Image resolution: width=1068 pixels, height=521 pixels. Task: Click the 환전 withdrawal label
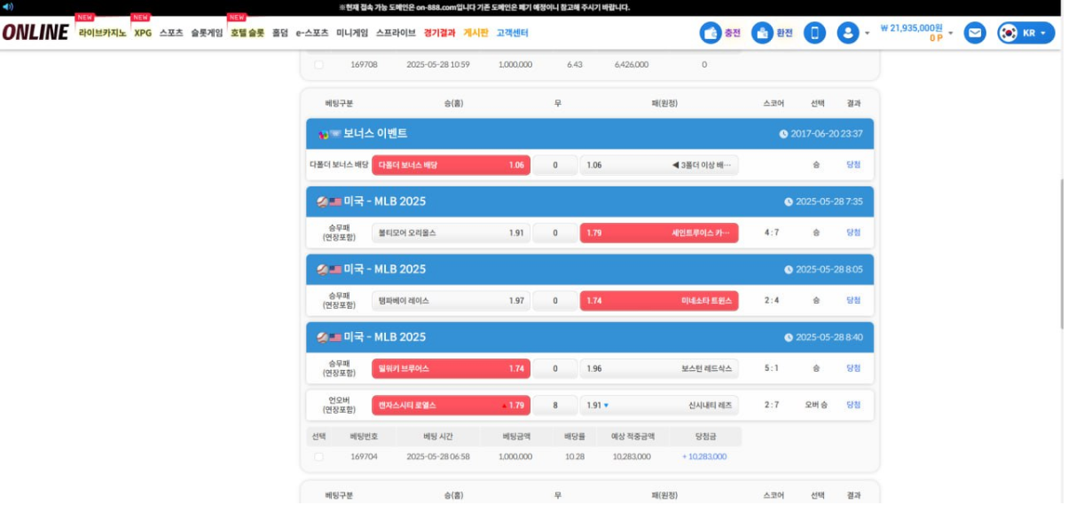pos(784,33)
